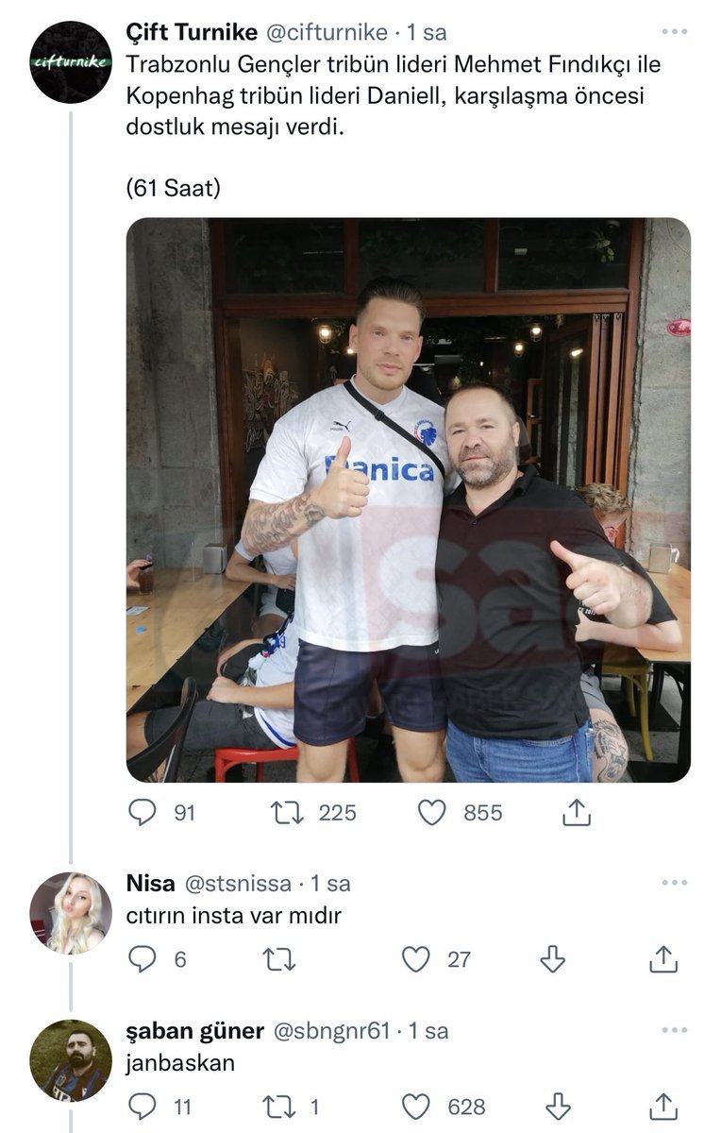Open more options on şaban güner's reply
This screenshot has width=721, height=1133.
(x=675, y=1030)
